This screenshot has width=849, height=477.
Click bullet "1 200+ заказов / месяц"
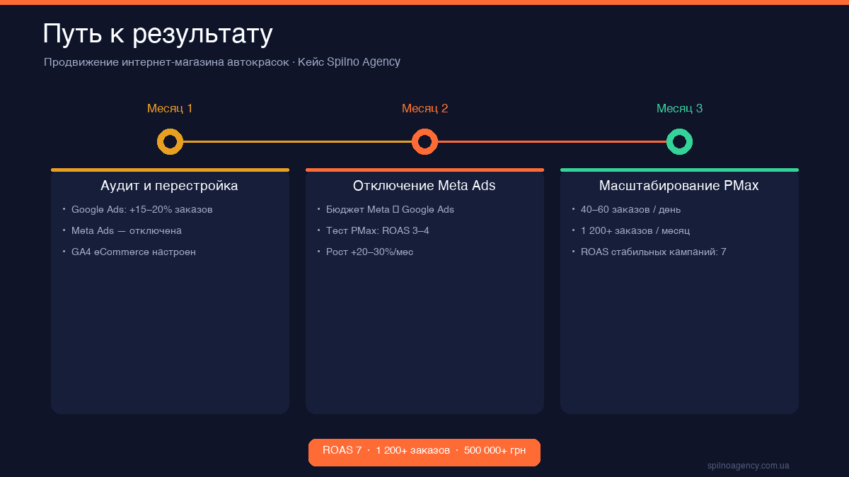(635, 231)
